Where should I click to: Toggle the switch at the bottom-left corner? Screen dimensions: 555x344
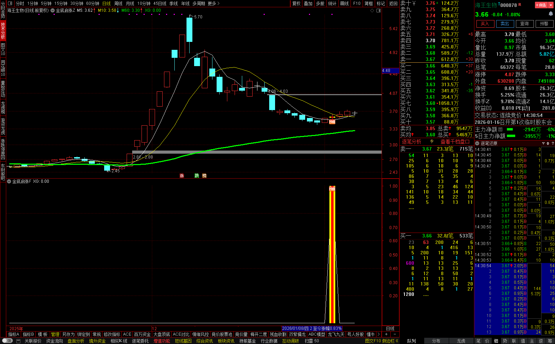pos(7,341)
